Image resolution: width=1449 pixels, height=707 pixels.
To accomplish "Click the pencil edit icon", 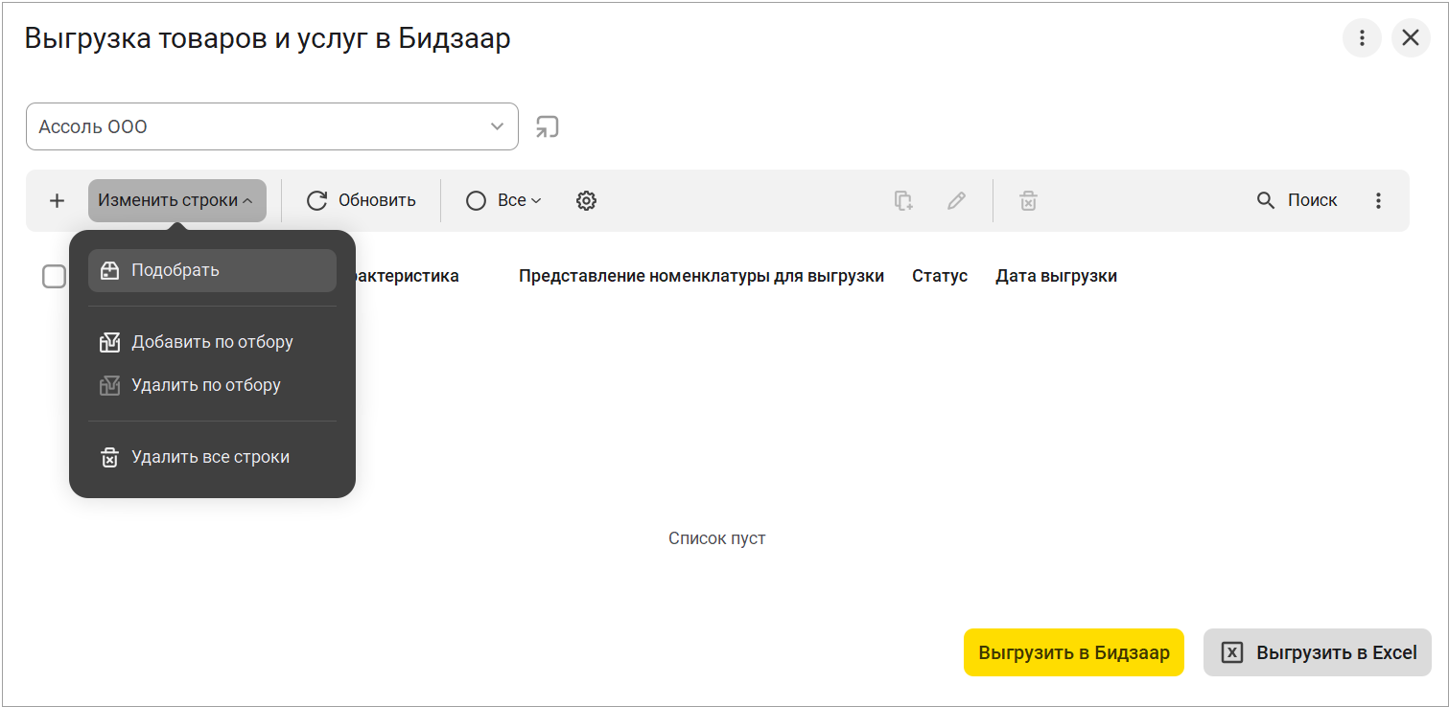I will click(956, 201).
